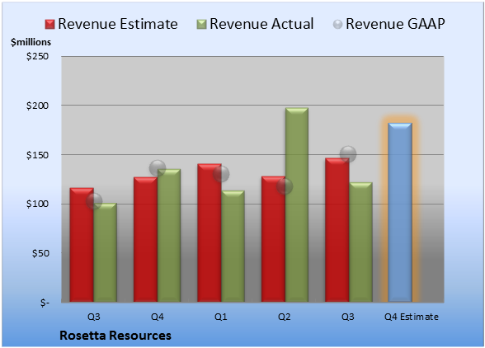Select the red Q4 revenue estimate bar
Screen dimensions: 485x348
click(145, 239)
